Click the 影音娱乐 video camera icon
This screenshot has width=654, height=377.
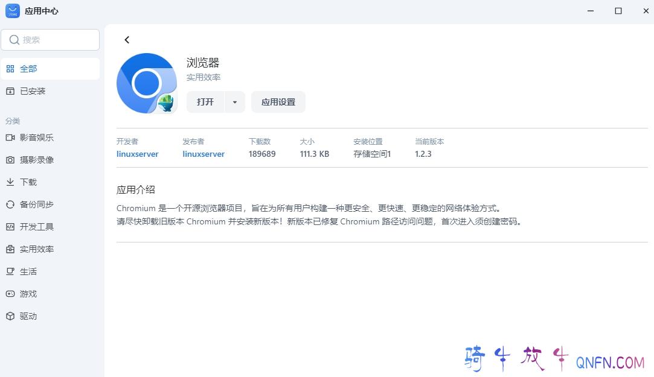10,138
